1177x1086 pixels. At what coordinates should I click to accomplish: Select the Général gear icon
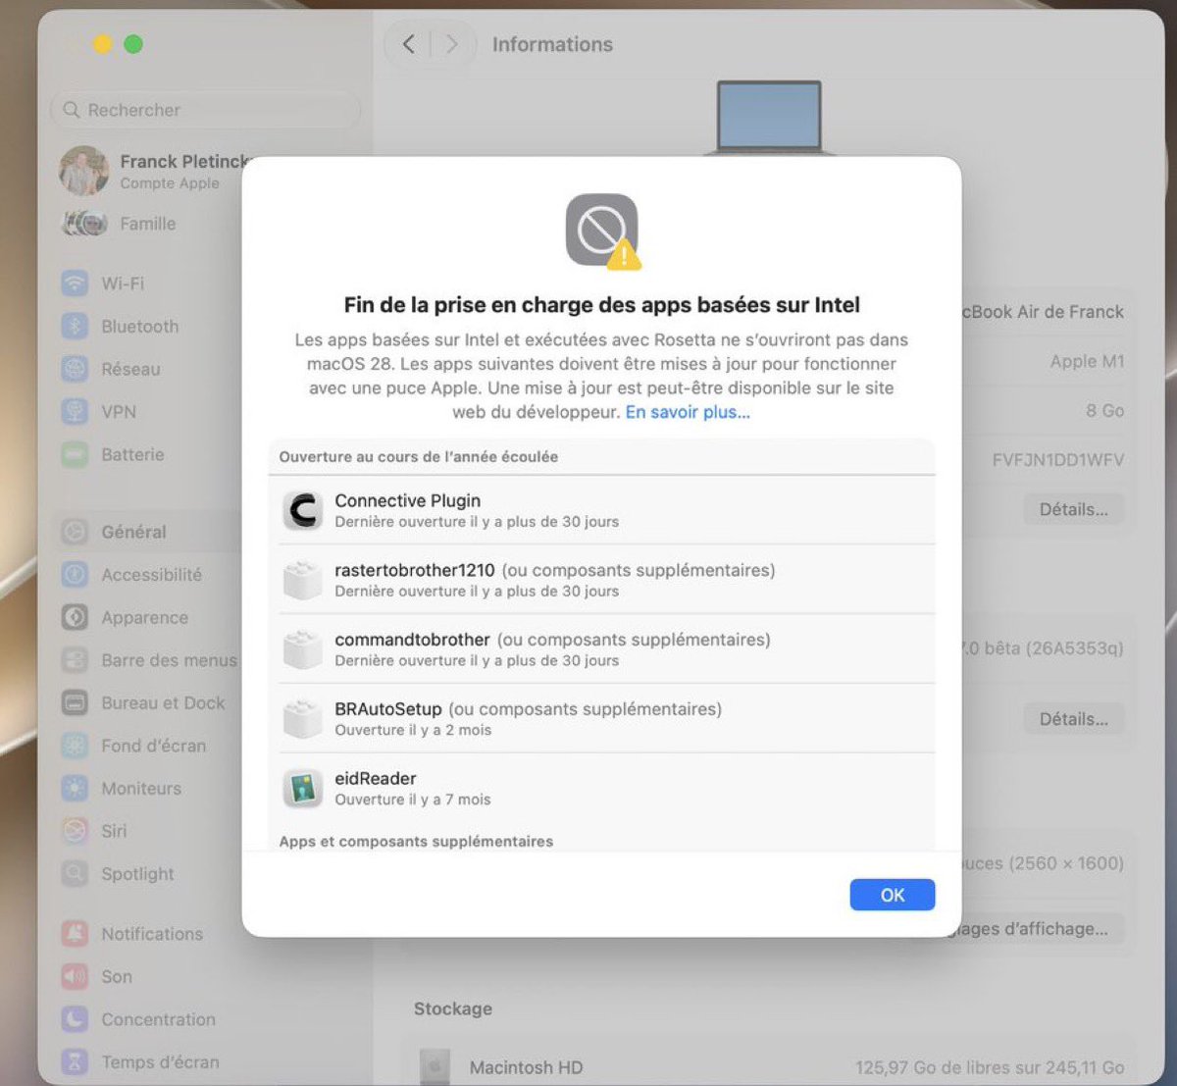coord(76,532)
